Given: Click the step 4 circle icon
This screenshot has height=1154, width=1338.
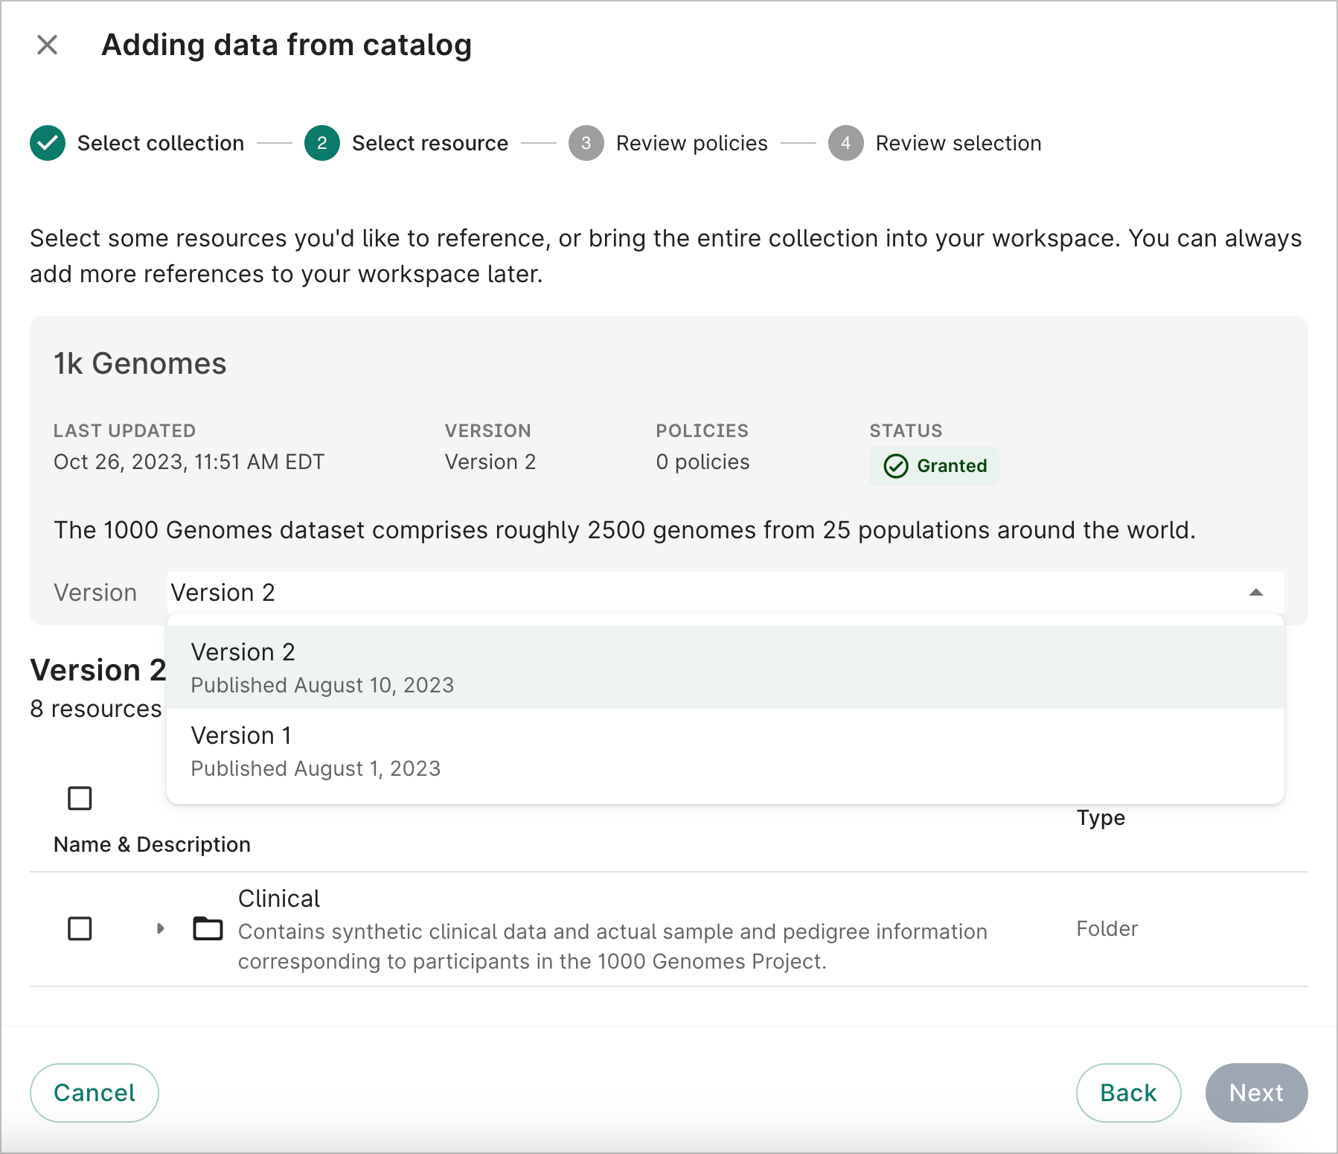Looking at the screenshot, I should pos(846,143).
